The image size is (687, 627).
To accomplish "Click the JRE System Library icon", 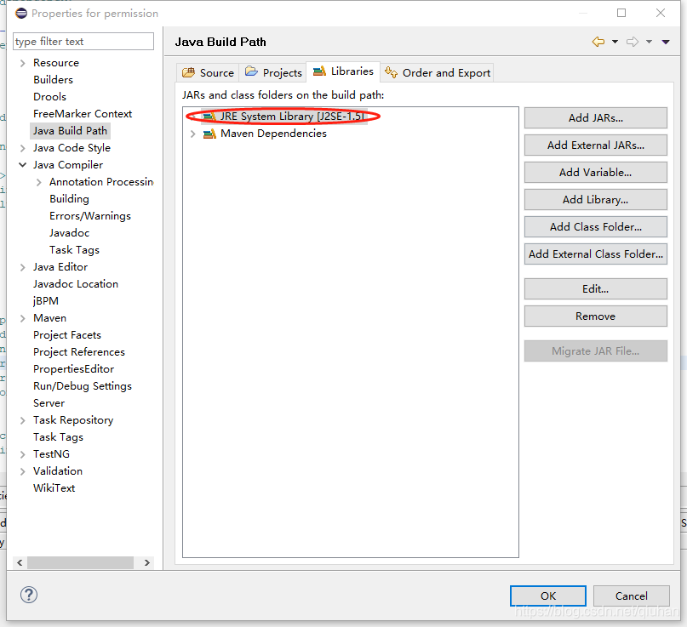I will pyautogui.click(x=209, y=117).
